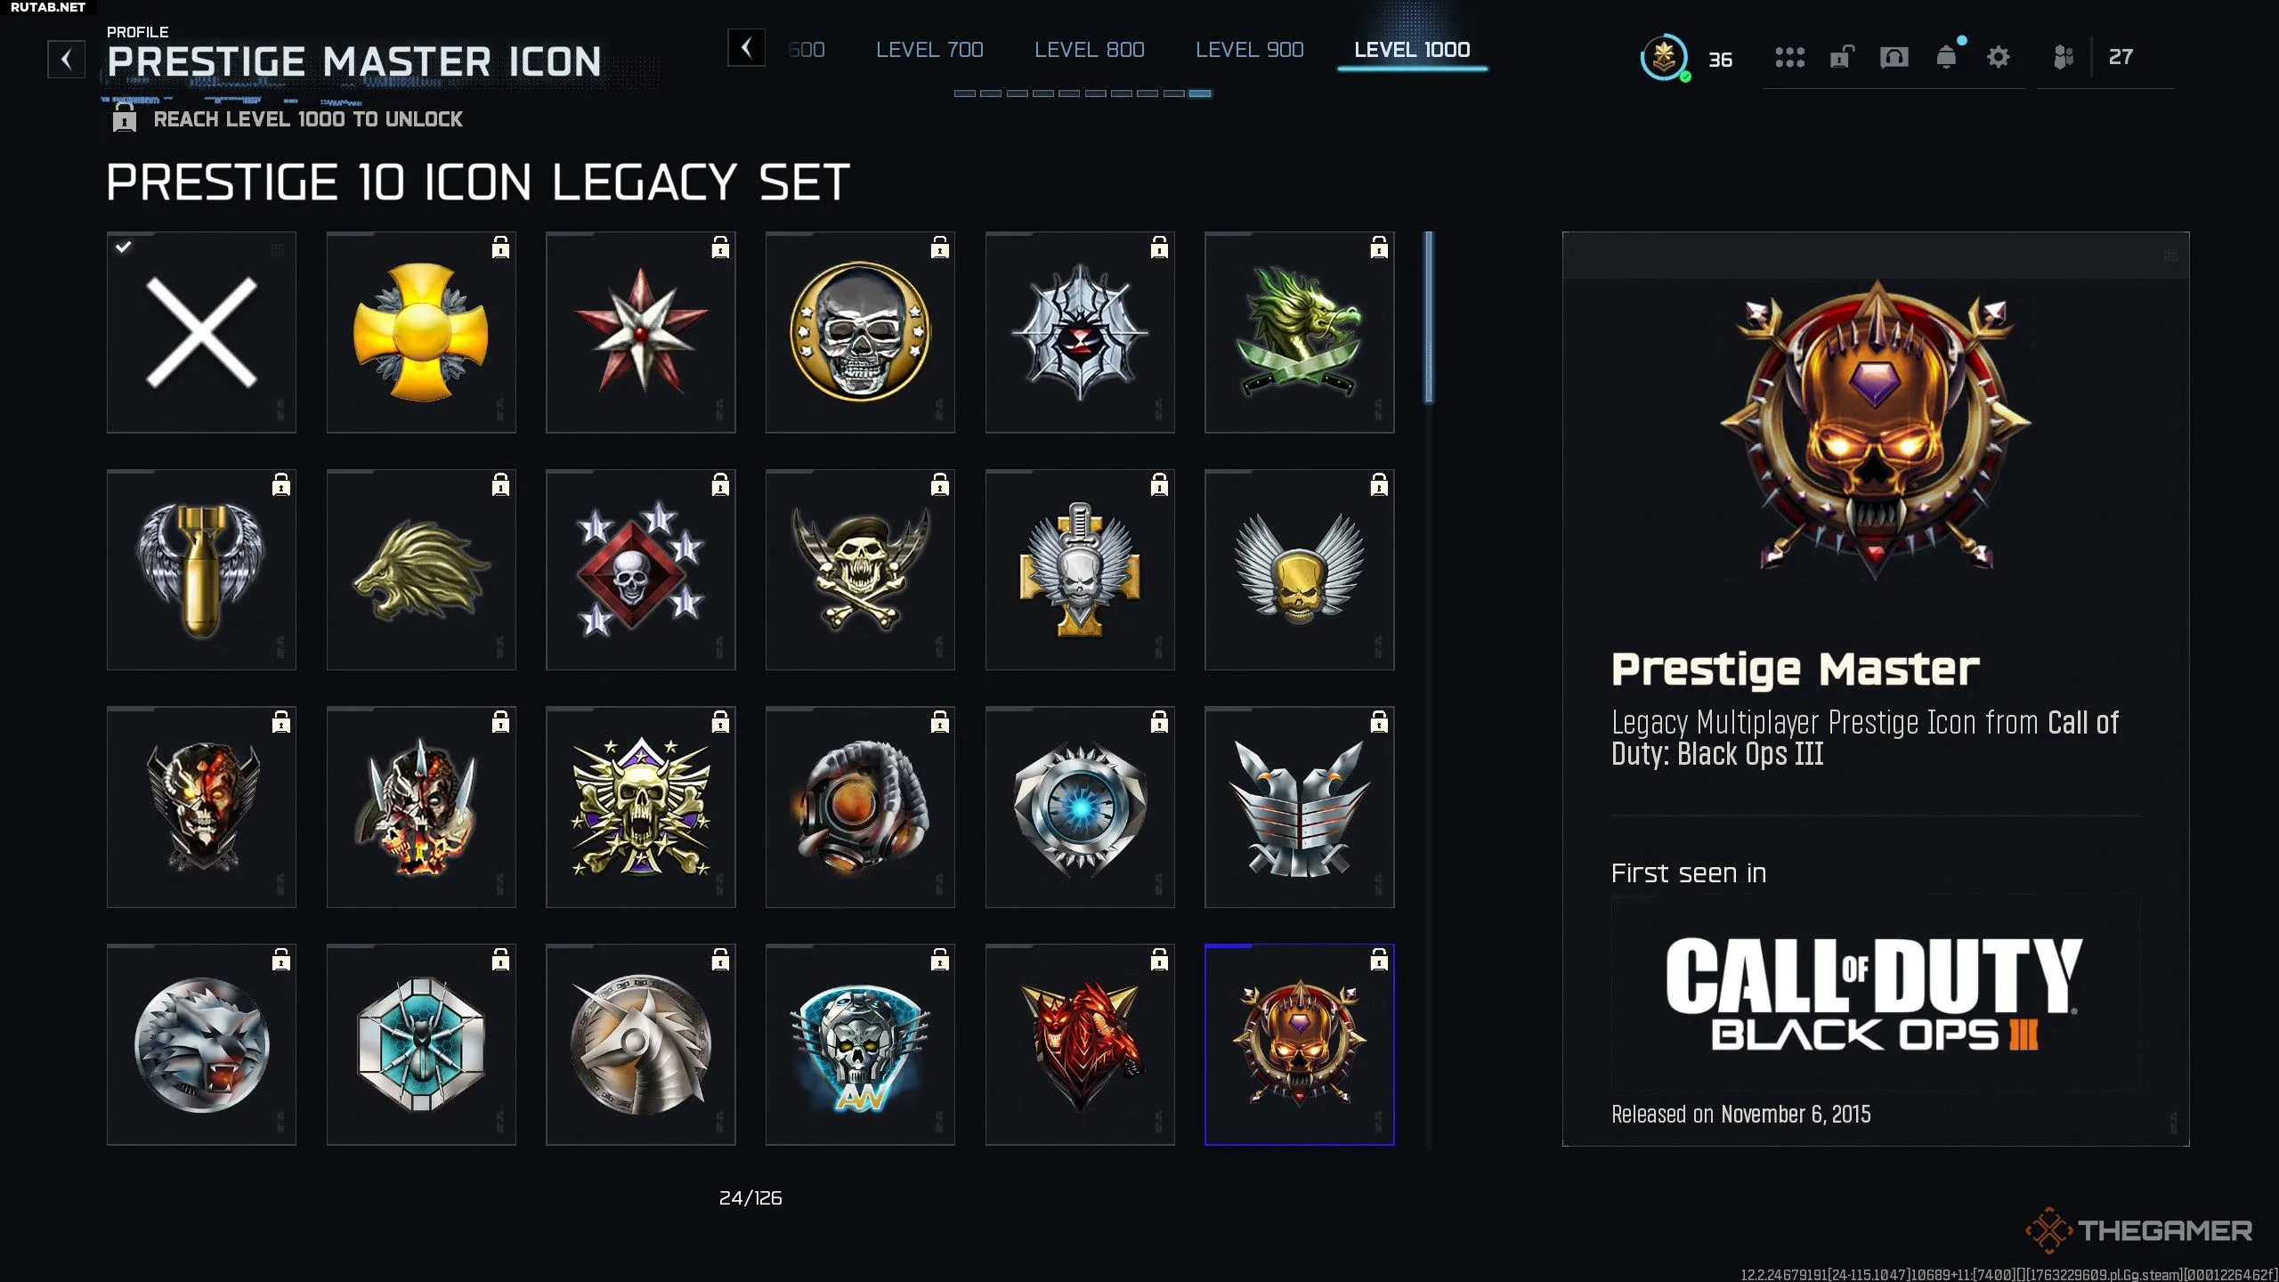
Task: Open the notifications bell
Action: point(1947,57)
